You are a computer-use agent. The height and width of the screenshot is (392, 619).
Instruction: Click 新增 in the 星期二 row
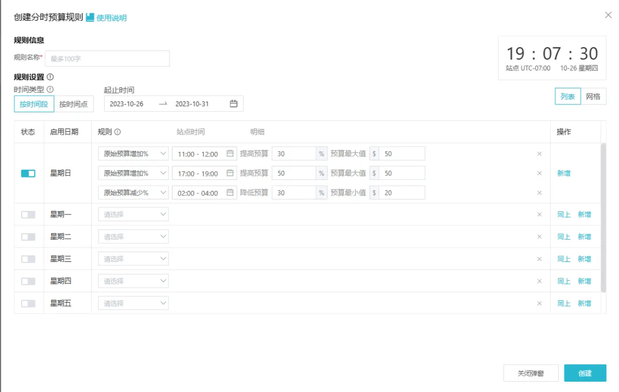click(x=584, y=237)
